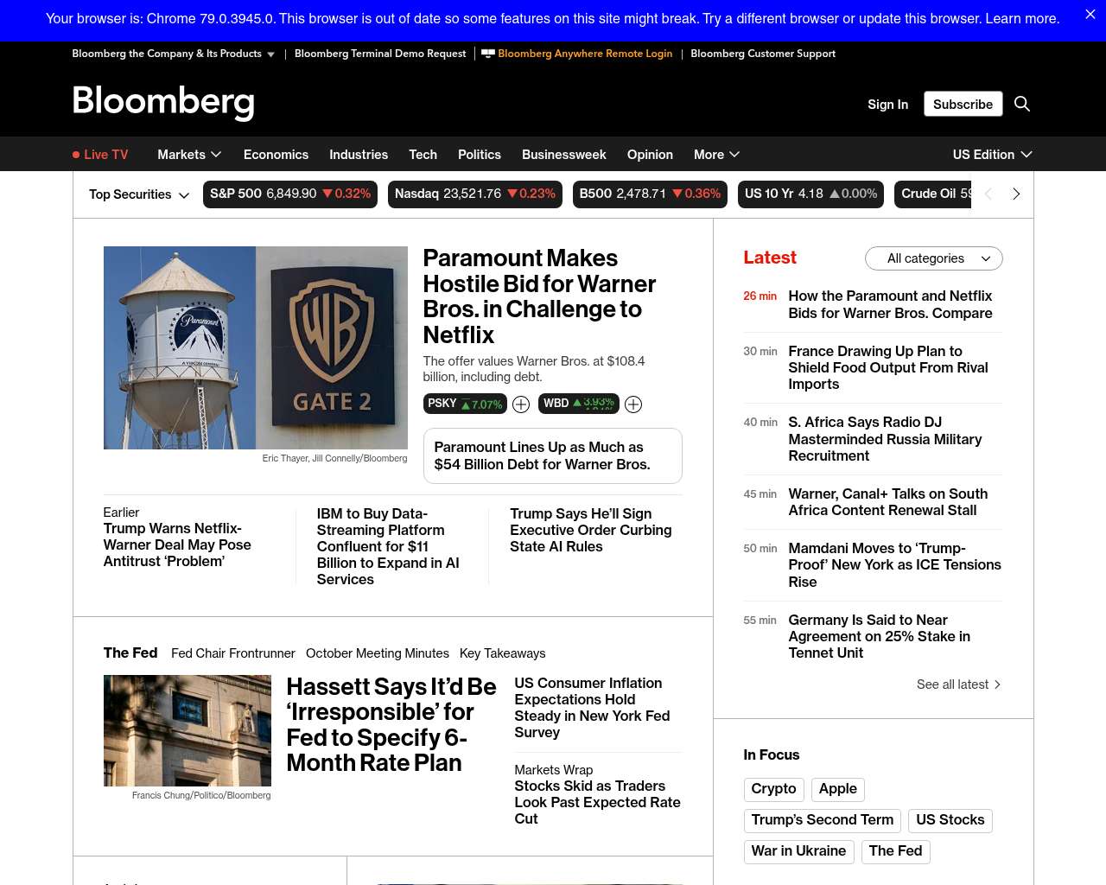
Task: Select the Crypto topic tag
Action: [773, 789]
